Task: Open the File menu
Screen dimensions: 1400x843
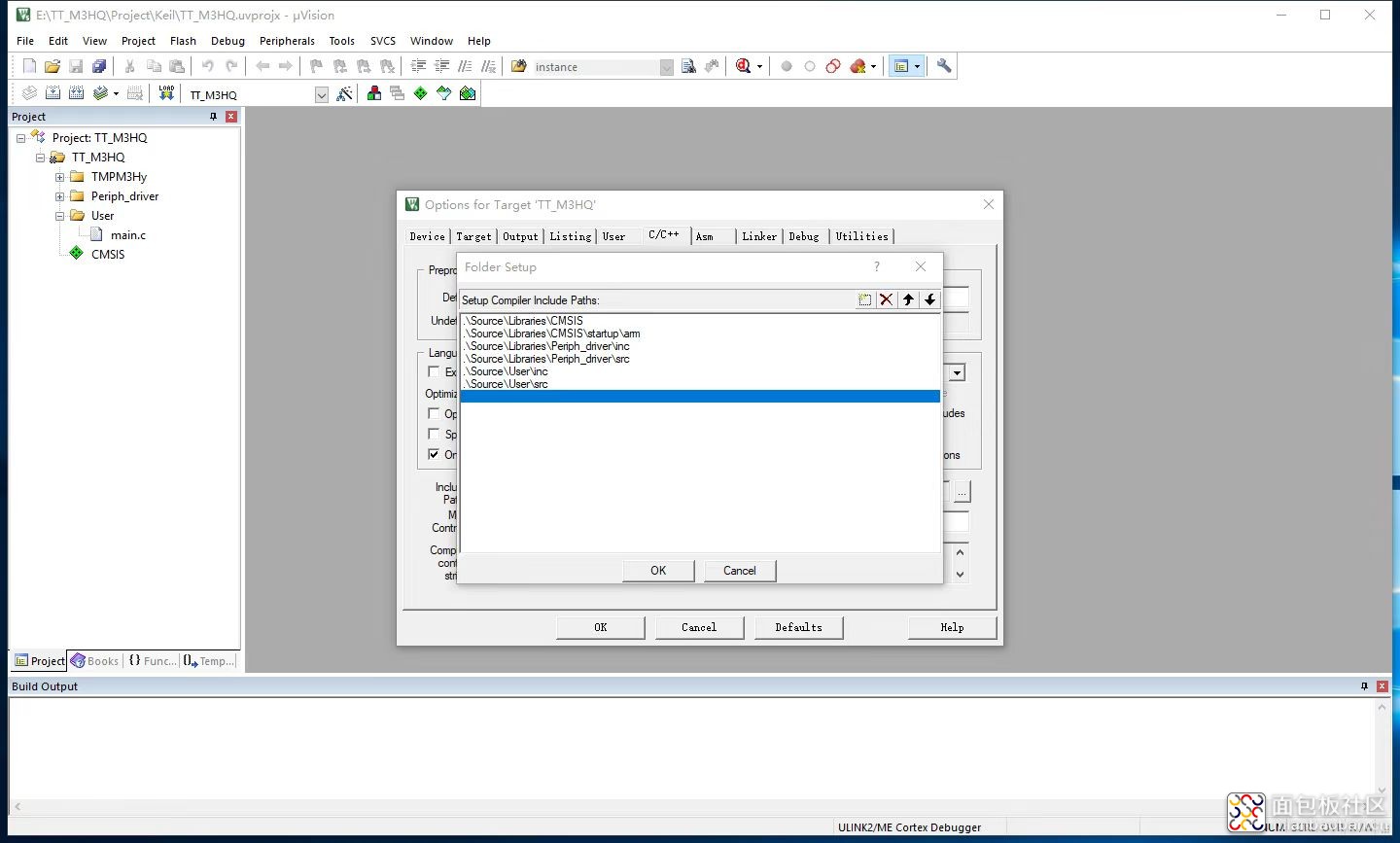Action: [x=25, y=41]
